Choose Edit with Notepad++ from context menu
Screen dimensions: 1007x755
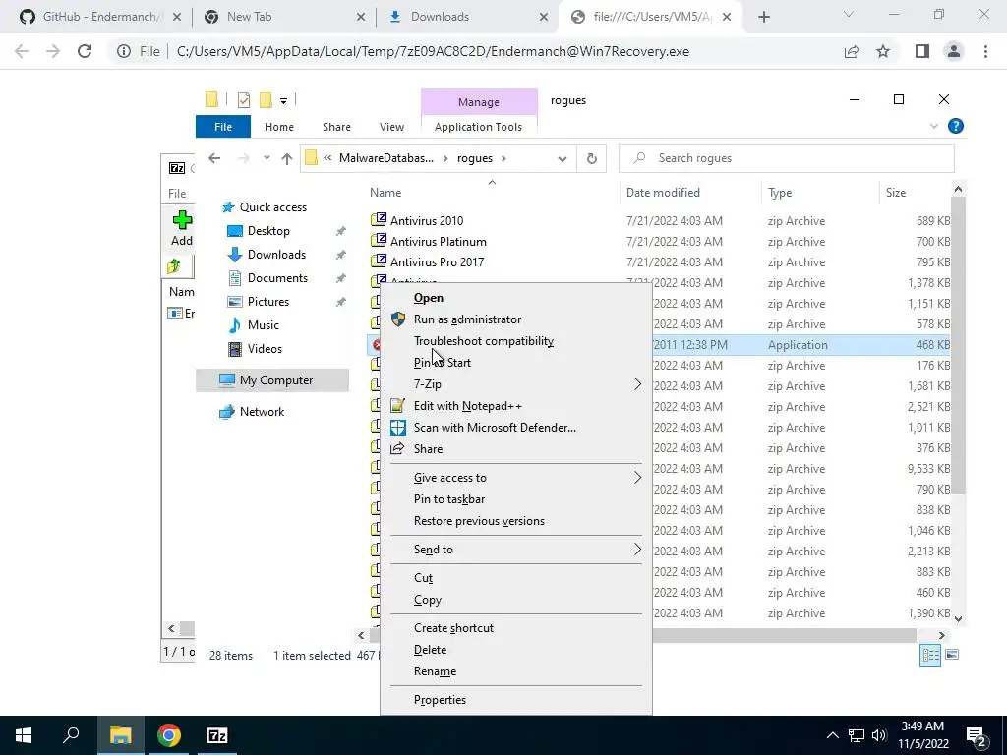pyautogui.click(x=467, y=406)
